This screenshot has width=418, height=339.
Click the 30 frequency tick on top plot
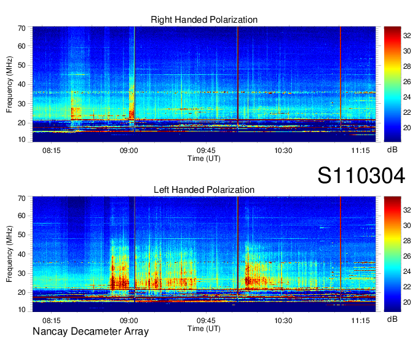[x=22, y=104]
